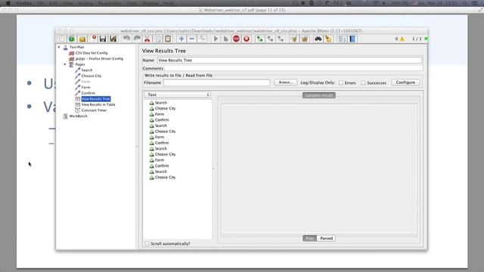
Task: Select View Results in Table node
Action: [98, 104]
